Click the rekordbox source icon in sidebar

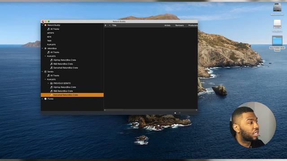pos(45,48)
